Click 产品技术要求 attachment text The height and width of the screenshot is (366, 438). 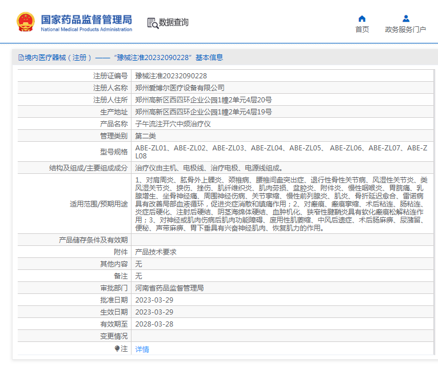tap(156, 252)
